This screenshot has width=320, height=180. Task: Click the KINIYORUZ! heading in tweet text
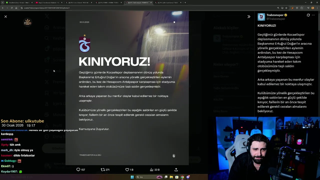pyautogui.click(x=267, y=25)
